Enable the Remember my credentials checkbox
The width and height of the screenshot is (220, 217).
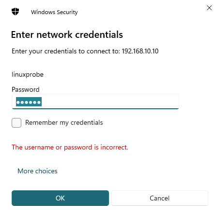point(16,123)
